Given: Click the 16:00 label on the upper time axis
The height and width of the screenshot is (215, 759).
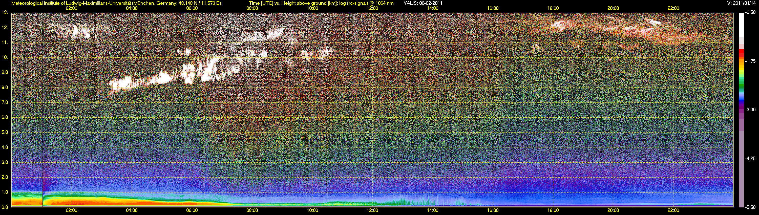Looking at the screenshot, I should tap(493, 8).
